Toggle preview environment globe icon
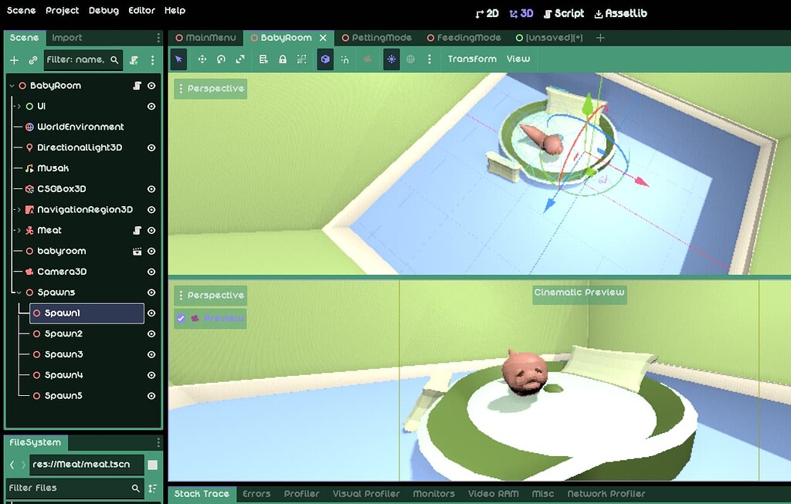 (411, 59)
